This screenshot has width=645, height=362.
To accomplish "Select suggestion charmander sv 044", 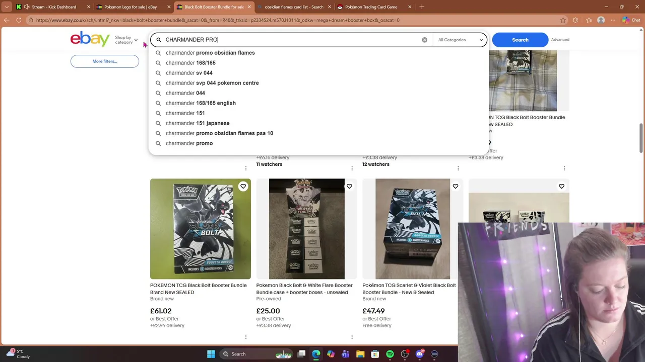I will click(189, 73).
